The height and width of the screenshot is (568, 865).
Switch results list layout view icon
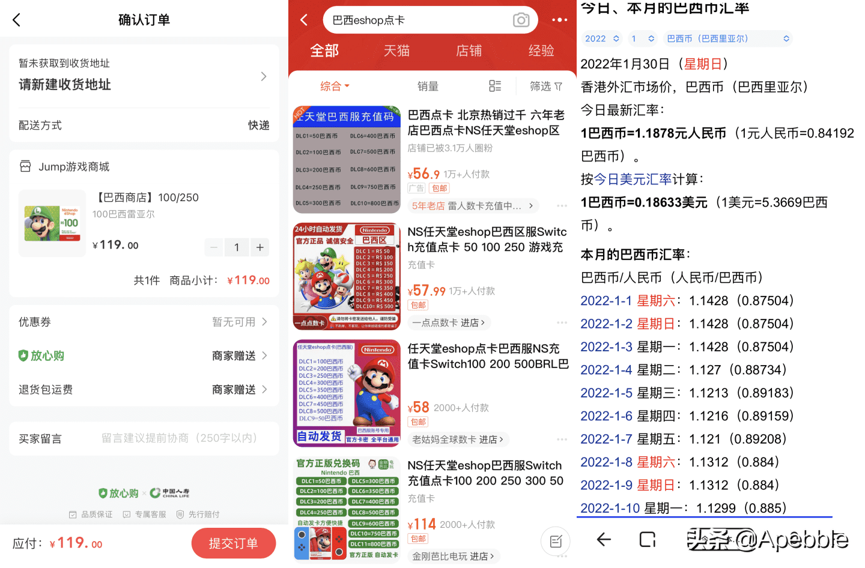point(495,86)
